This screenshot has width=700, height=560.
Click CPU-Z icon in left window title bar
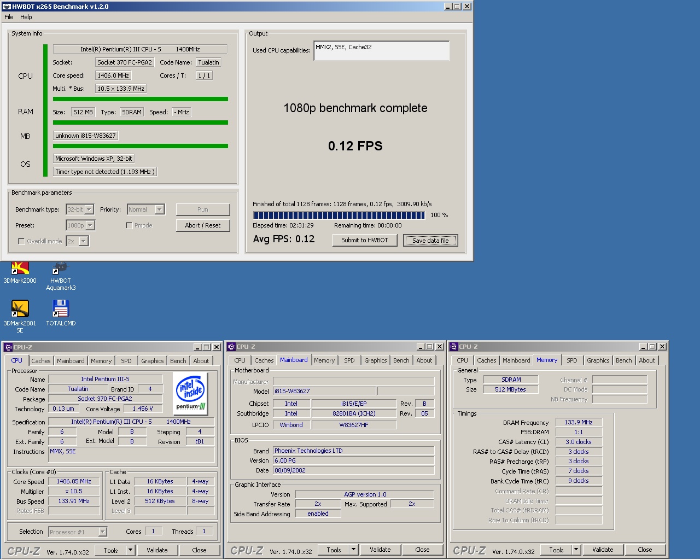coord(8,347)
